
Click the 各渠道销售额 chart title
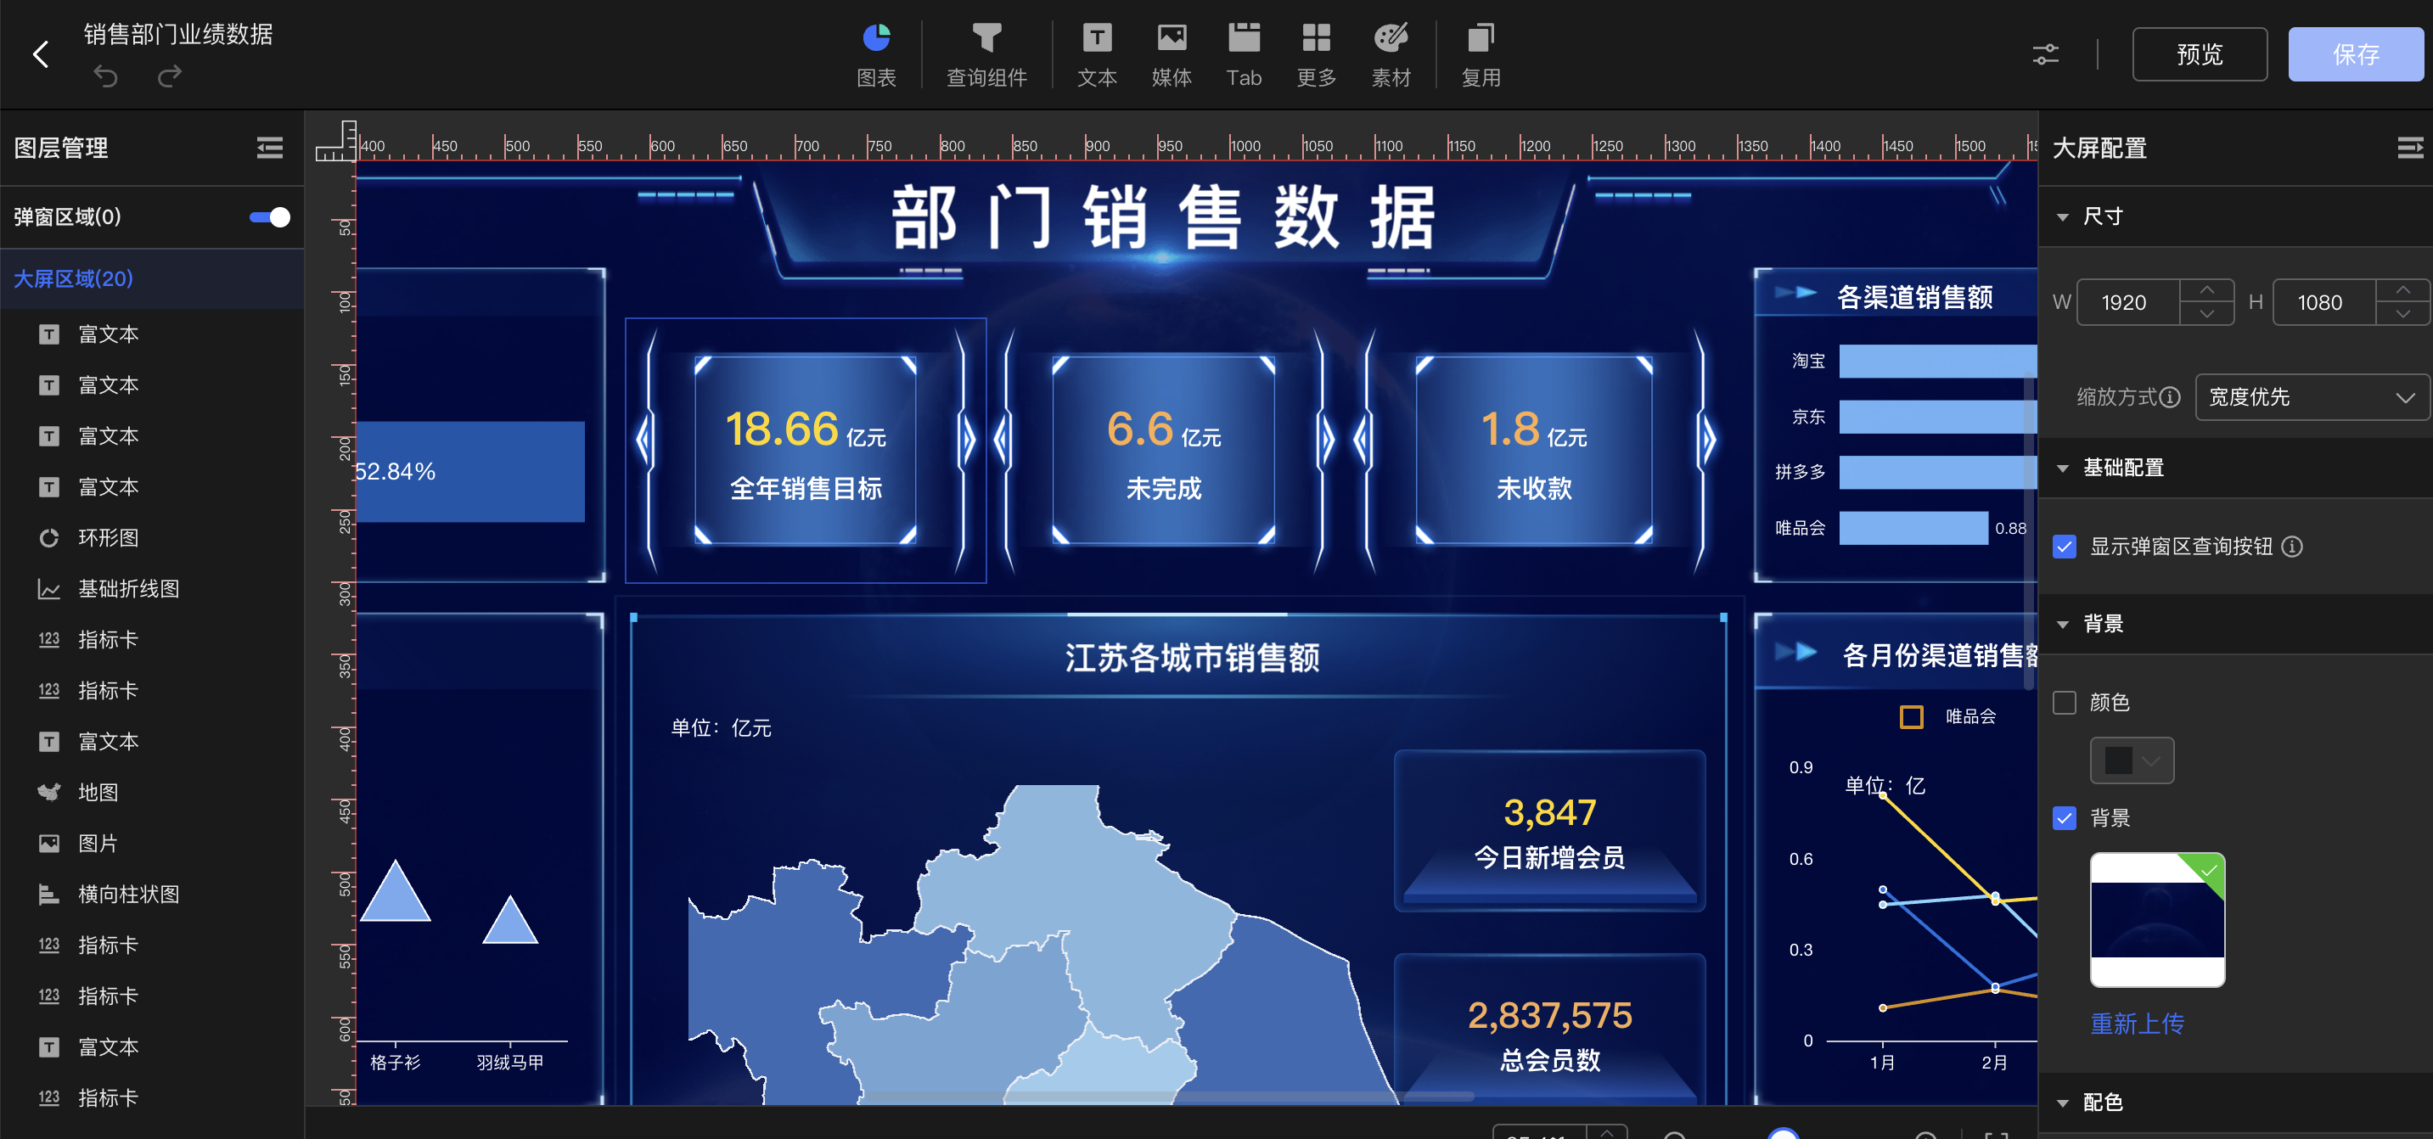1913,298
